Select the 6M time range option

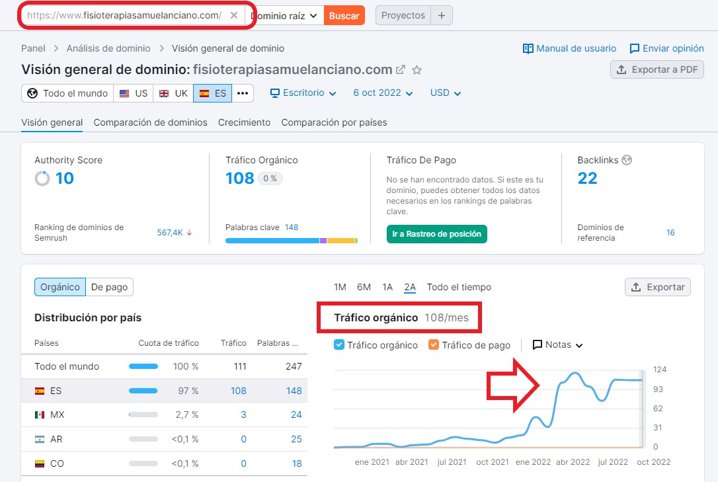364,287
